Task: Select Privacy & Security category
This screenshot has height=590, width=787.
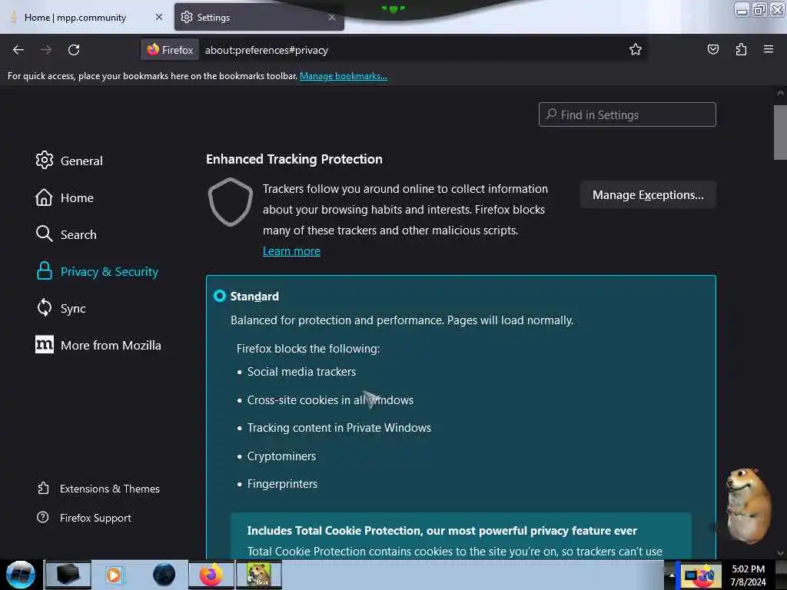Action: click(98, 271)
